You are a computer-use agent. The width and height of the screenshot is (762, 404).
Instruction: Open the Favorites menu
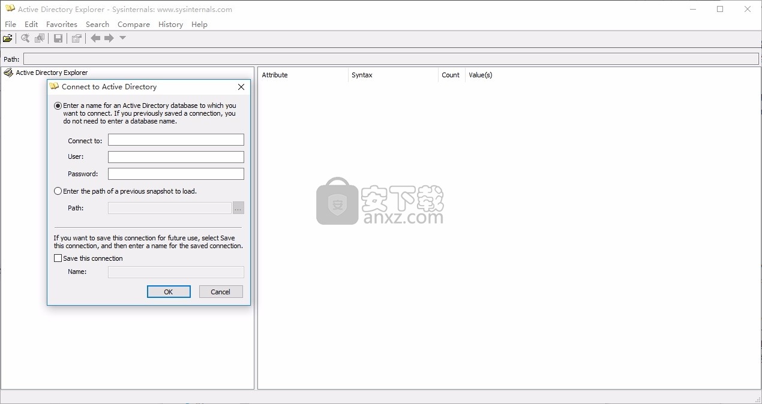62,25
